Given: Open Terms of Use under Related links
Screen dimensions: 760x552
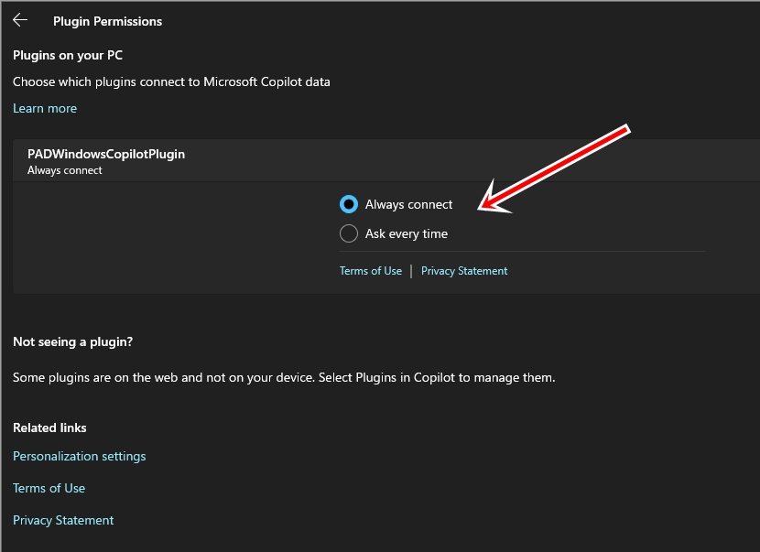Looking at the screenshot, I should pyautogui.click(x=49, y=488).
